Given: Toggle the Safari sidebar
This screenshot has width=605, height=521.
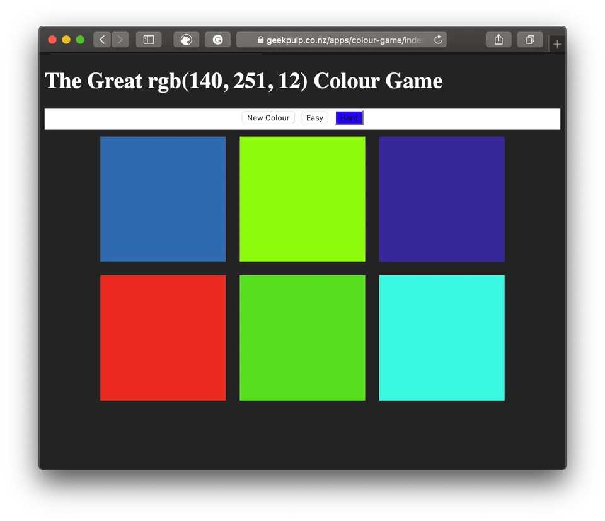Looking at the screenshot, I should click(149, 39).
